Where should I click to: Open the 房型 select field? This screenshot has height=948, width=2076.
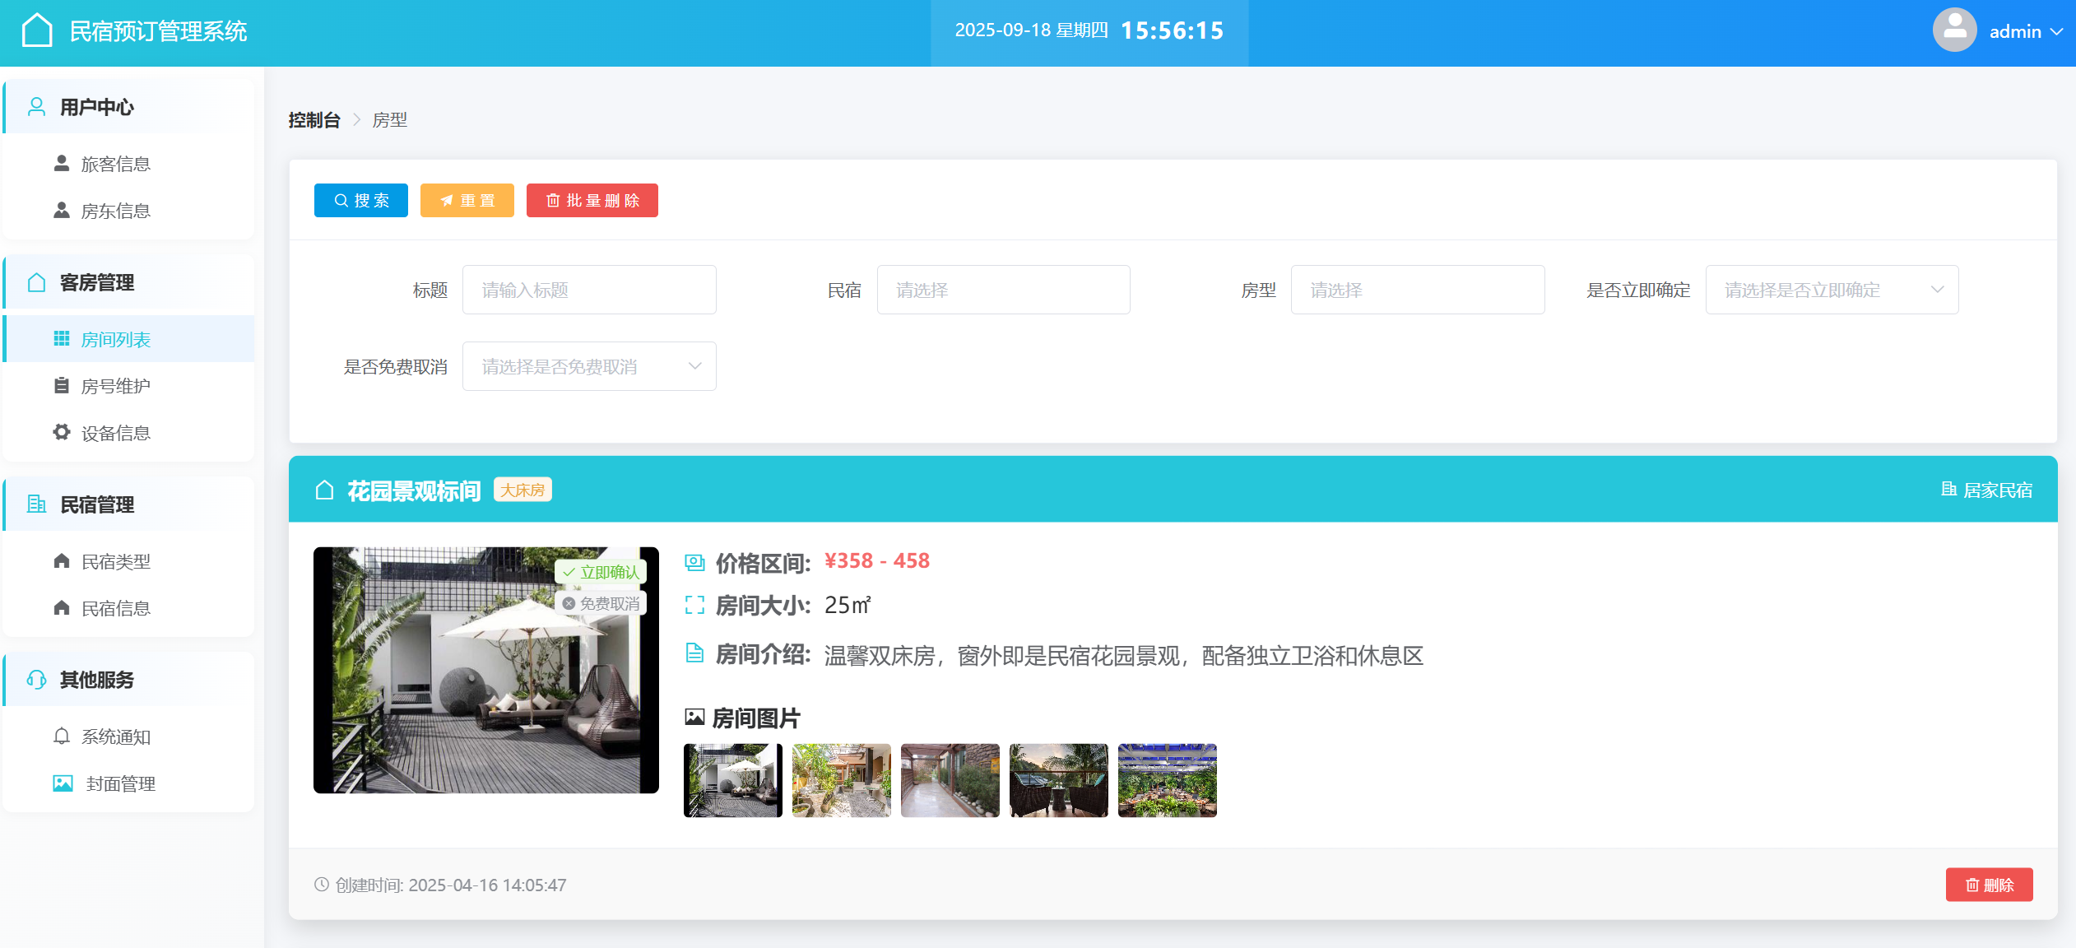point(1418,290)
